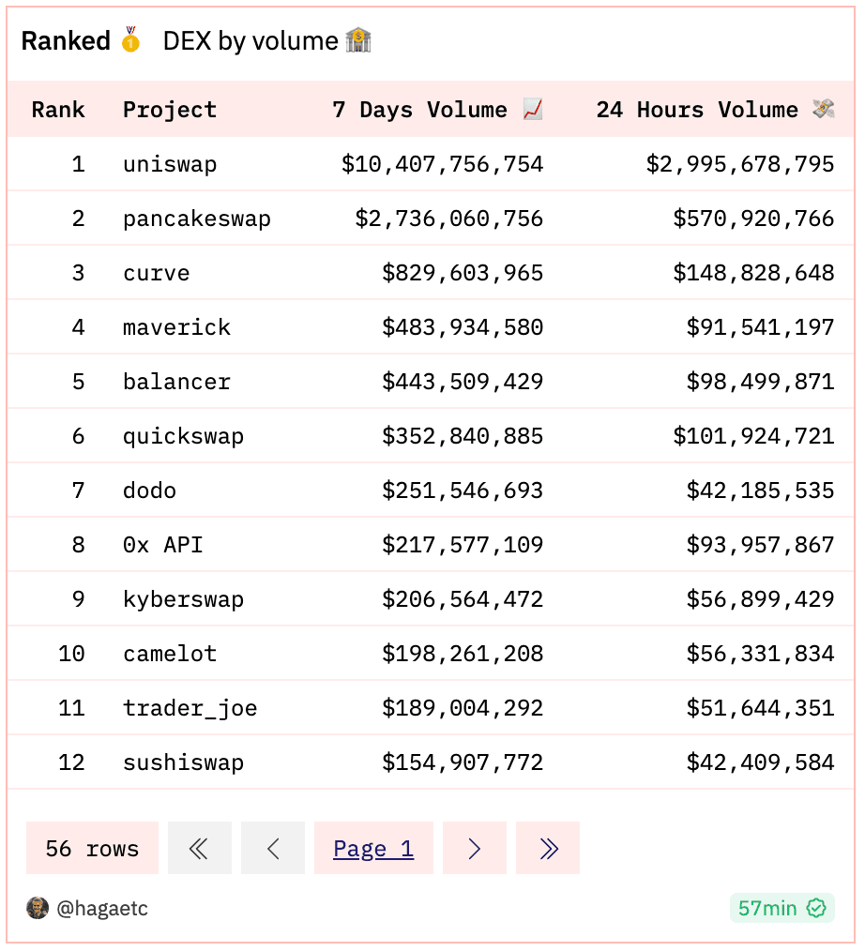The image size is (865, 951).
Task: Go to next page arrow
Action: (x=474, y=849)
